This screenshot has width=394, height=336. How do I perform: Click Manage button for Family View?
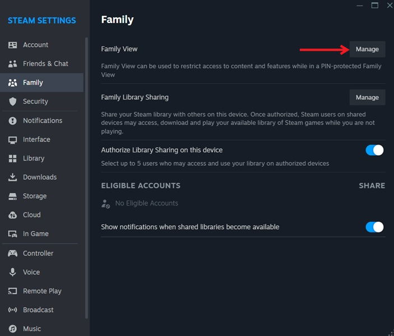coord(367,49)
